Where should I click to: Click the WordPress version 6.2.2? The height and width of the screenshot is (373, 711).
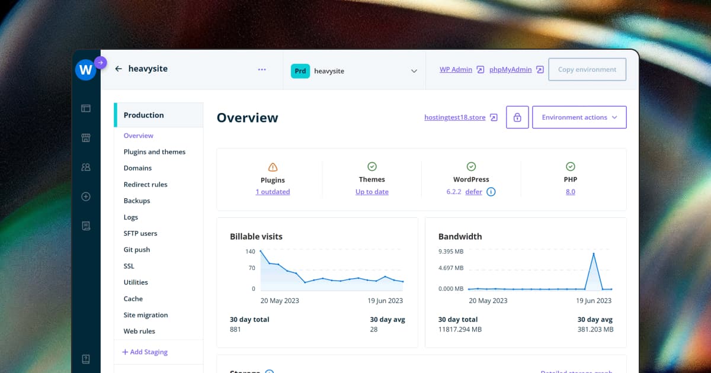tap(453, 192)
